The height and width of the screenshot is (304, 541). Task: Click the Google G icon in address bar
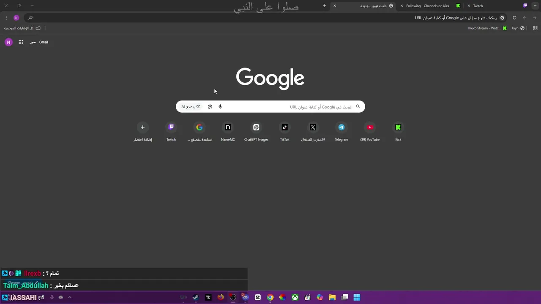pos(502,18)
